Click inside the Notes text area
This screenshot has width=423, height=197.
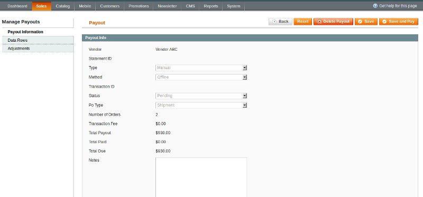[x=201, y=177]
